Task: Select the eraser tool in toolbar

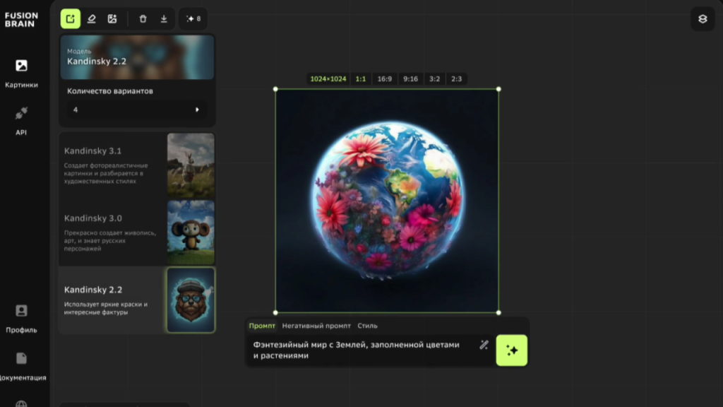Action: [91, 19]
